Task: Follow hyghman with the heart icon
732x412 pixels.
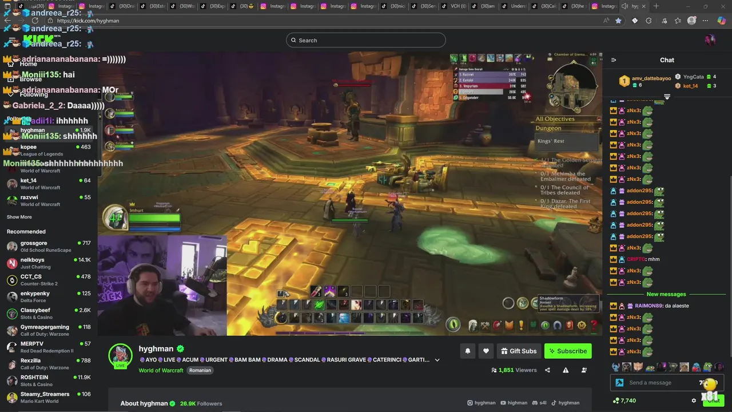Action: pyautogui.click(x=486, y=351)
